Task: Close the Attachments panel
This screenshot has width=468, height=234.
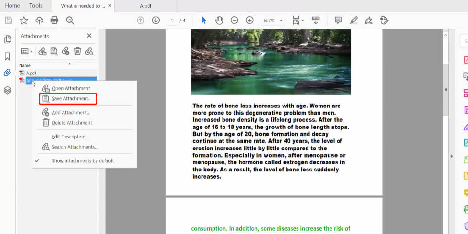Action: tap(89, 36)
